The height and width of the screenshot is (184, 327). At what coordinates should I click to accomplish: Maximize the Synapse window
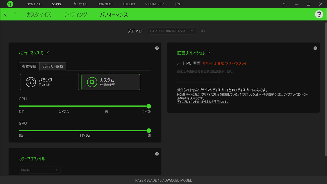(309, 4)
